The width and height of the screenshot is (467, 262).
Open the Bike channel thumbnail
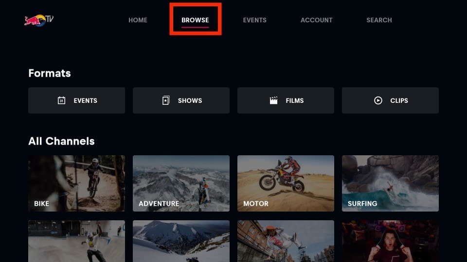click(x=76, y=183)
